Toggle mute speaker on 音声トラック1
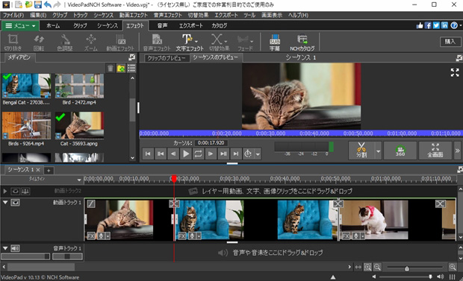The height and width of the screenshot is (281, 463). [x=15, y=248]
